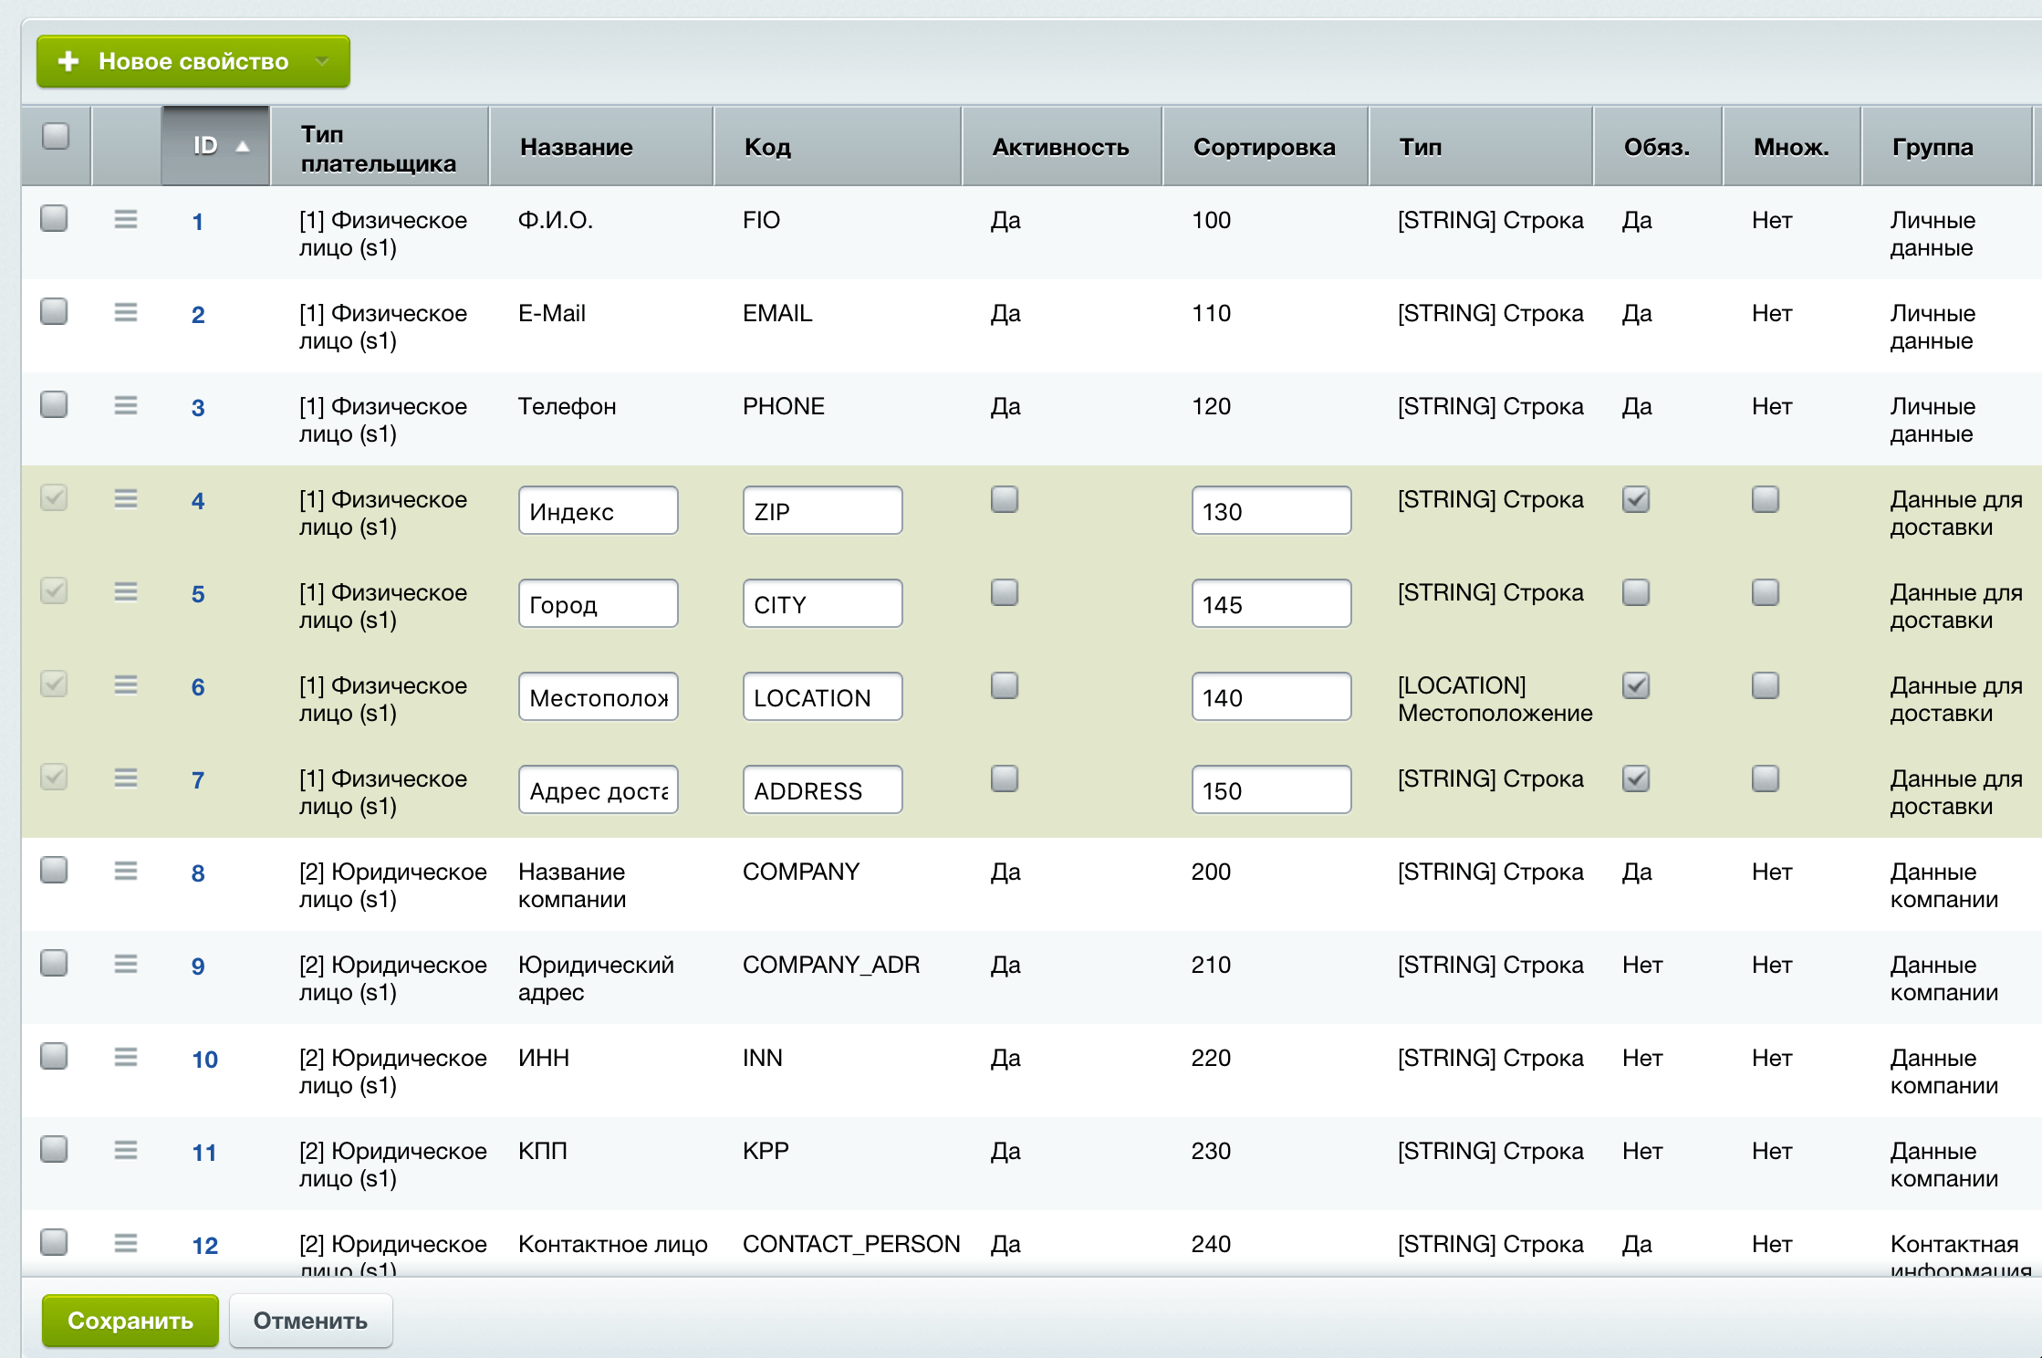Sort by Множ. column header
This screenshot has height=1358, width=2042.
coord(1791,147)
